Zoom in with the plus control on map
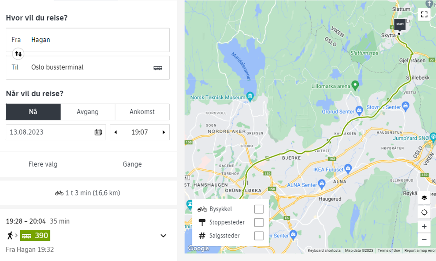 pyautogui.click(x=424, y=226)
